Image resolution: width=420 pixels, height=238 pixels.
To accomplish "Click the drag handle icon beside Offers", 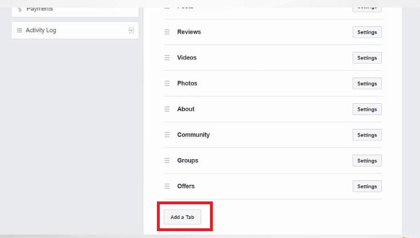I will pos(167,186).
